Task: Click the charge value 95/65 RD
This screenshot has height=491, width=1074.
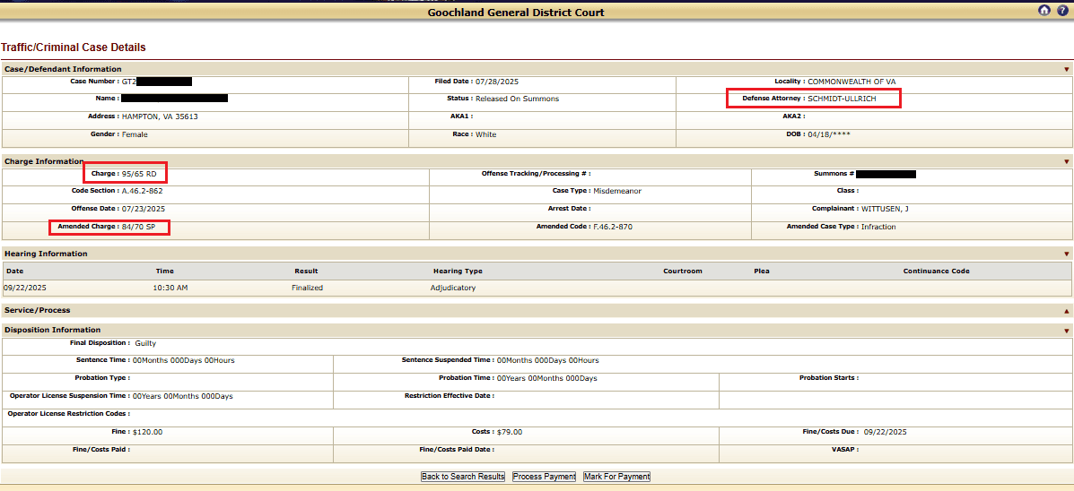Action: pyautogui.click(x=138, y=173)
